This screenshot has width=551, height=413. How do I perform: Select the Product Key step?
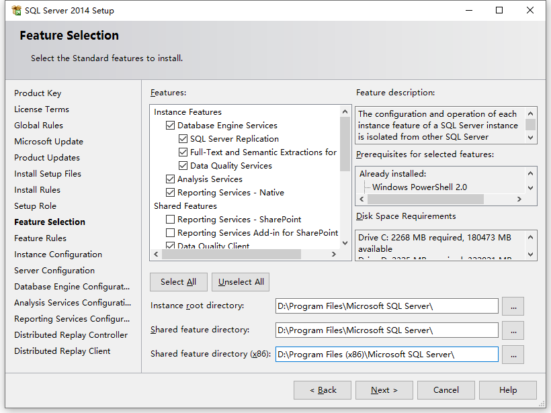pyautogui.click(x=38, y=93)
